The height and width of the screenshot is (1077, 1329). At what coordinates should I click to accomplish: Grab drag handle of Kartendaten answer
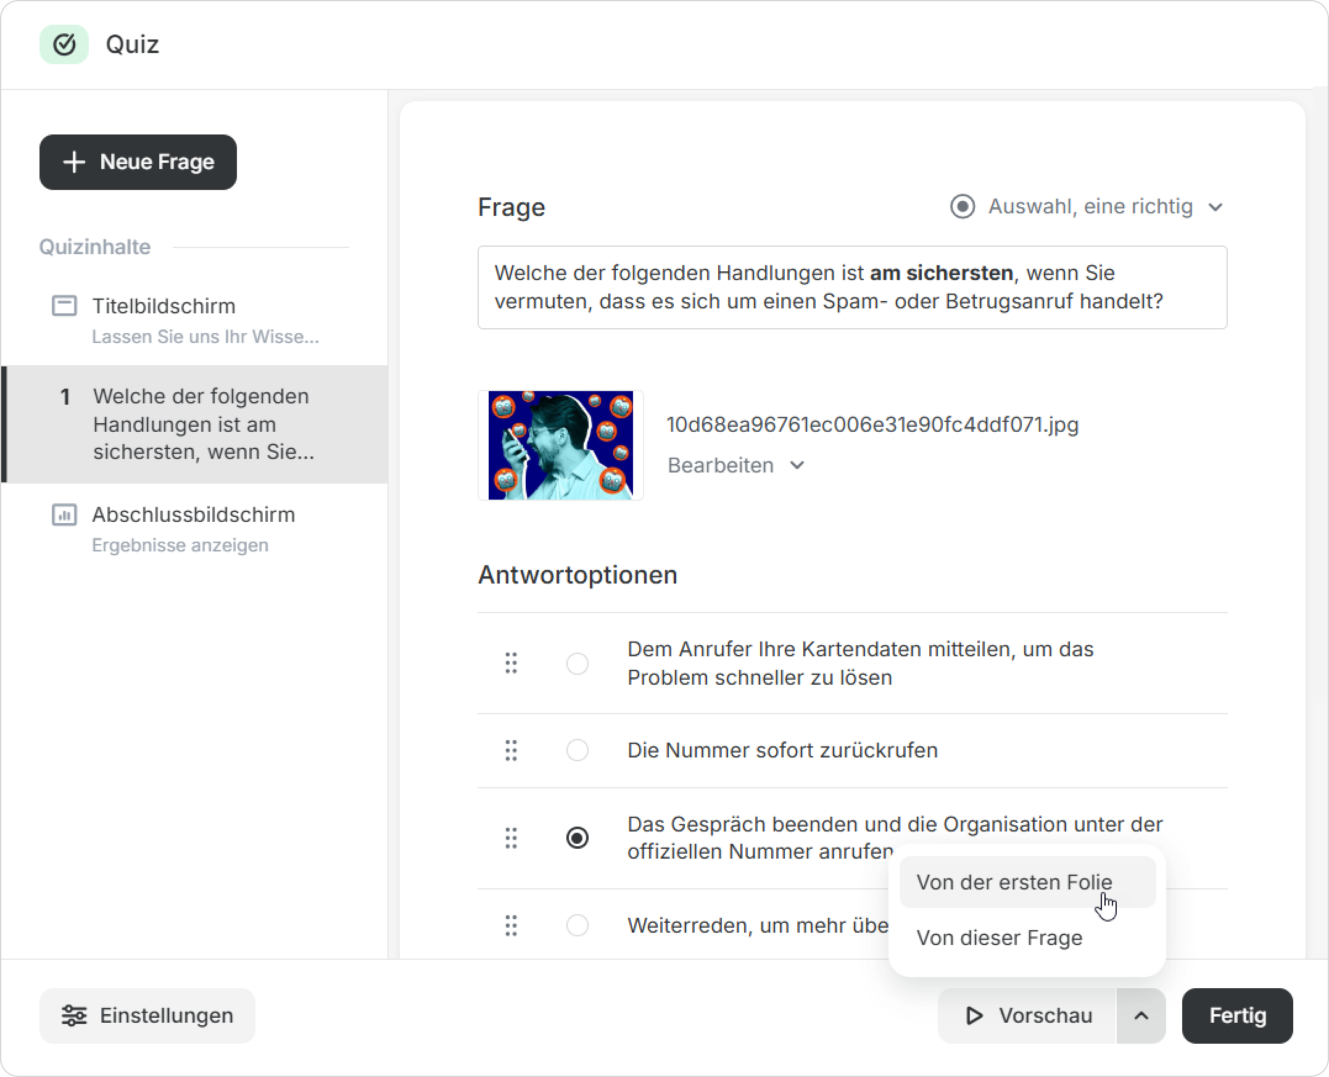tap(511, 663)
